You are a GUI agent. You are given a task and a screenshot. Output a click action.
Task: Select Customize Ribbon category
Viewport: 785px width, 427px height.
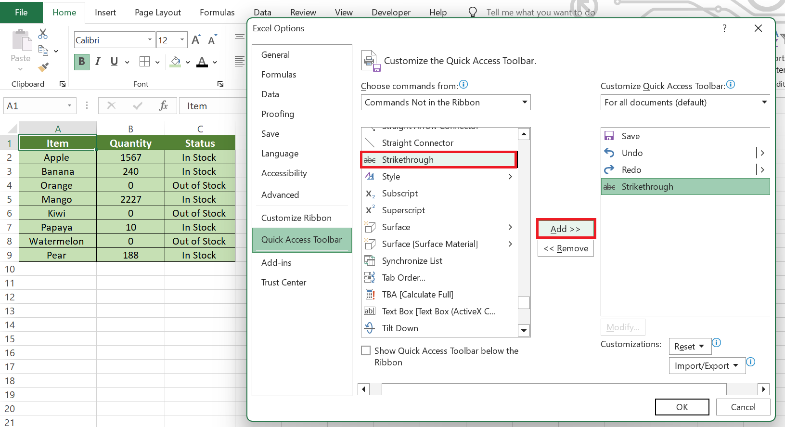[x=302, y=218]
